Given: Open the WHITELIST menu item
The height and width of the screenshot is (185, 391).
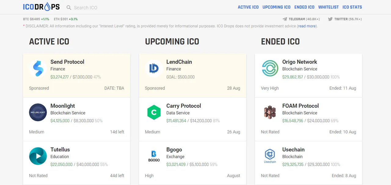Looking at the screenshot, I should [328, 7].
